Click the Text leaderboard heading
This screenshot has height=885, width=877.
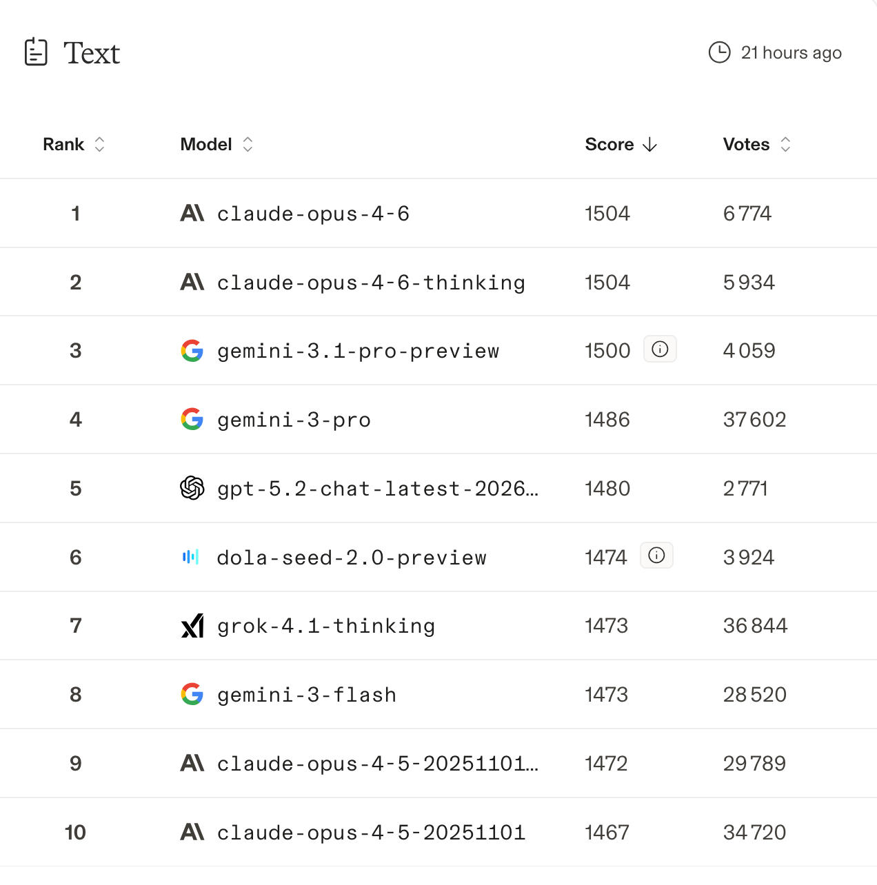(92, 53)
